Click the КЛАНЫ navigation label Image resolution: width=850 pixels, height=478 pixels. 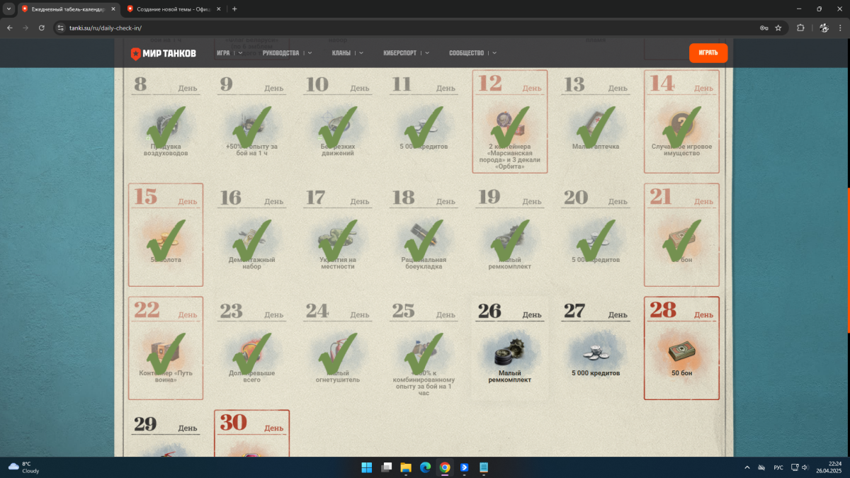point(341,53)
